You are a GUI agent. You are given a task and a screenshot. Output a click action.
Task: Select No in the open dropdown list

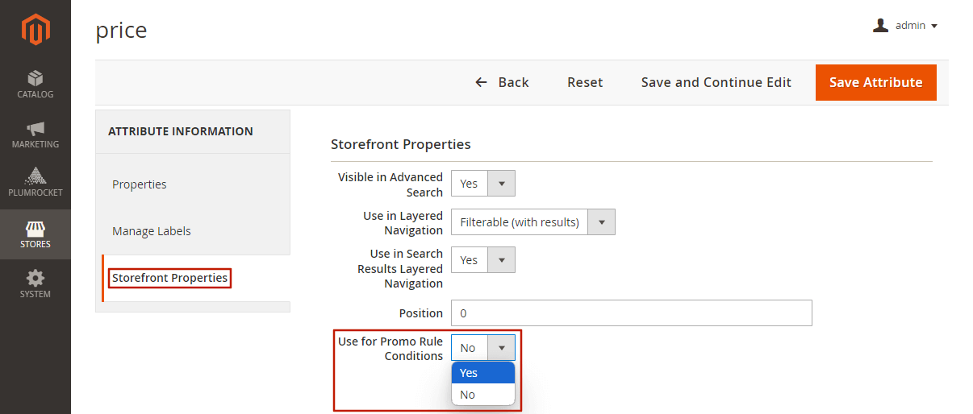point(482,395)
